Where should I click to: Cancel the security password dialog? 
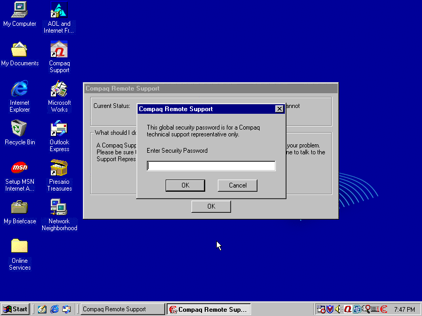coord(237,185)
